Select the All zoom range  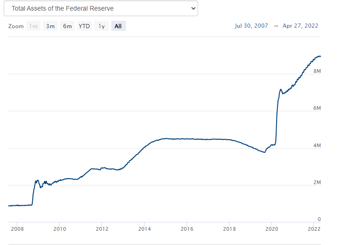pyautogui.click(x=119, y=26)
